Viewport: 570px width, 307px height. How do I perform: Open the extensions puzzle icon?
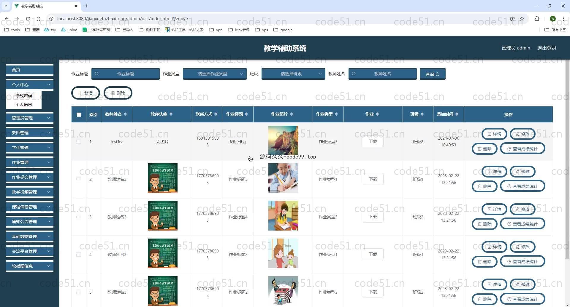click(x=537, y=19)
